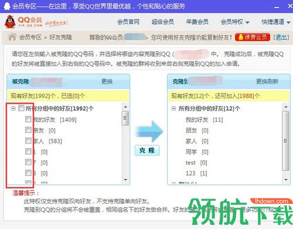Viewport: 293px width, 229px height.
Task: Check the group 8 [0] checkbox
Action: 28,173
